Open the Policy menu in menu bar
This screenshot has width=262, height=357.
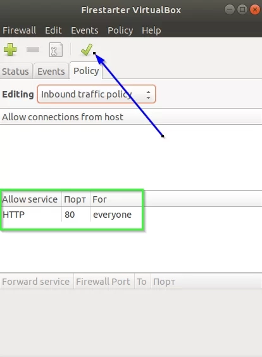click(120, 30)
